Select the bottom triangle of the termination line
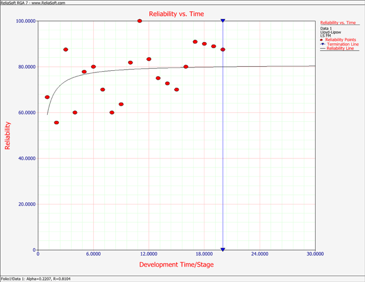The height and width of the screenshot is (282, 365). pos(223,249)
